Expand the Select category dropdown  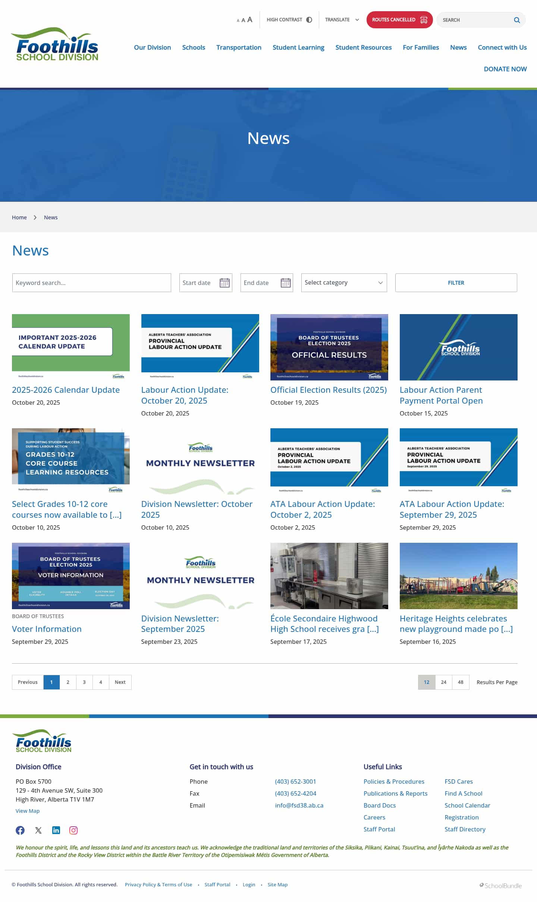(344, 283)
